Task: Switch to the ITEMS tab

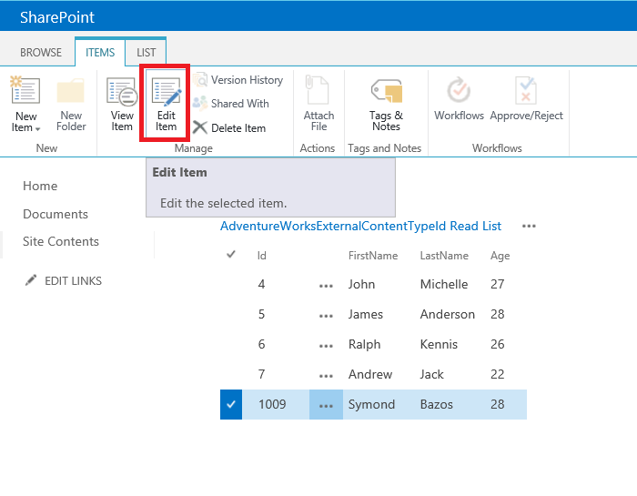Action: [100, 53]
